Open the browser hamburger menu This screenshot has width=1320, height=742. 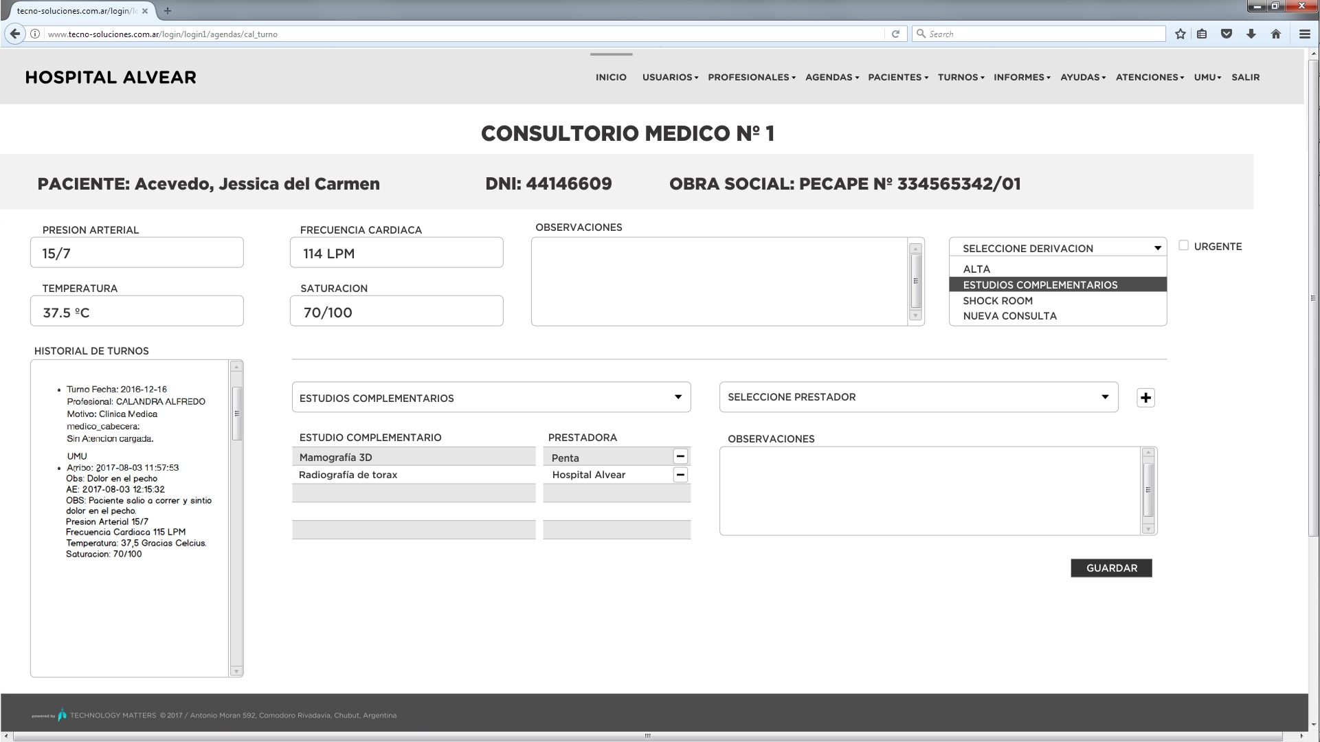click(1304, 34)
